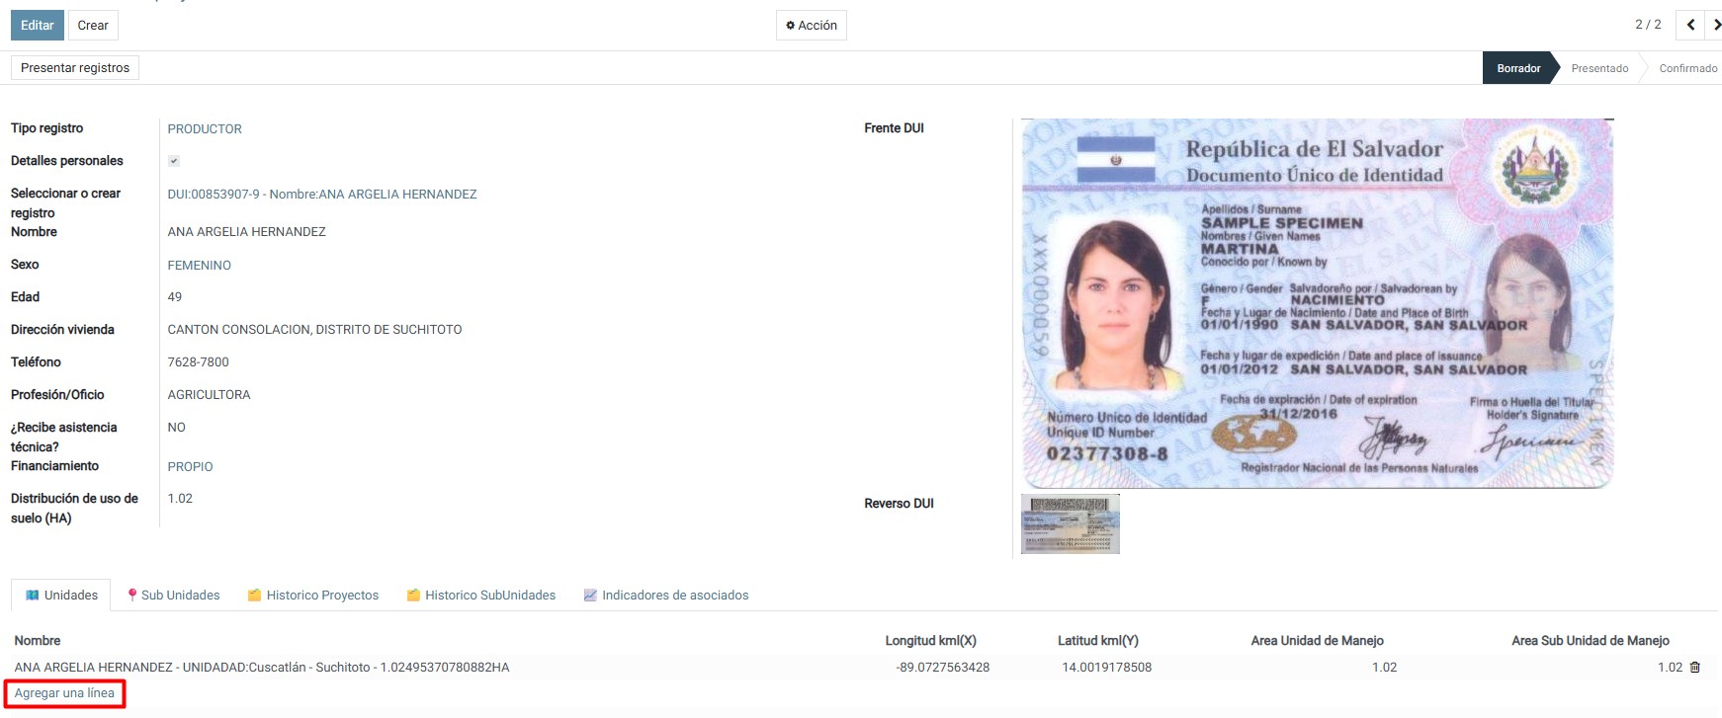Viewport: 1722px width, 718px height.
Task: Go to next record arrow
Action: click(1715, 25)
